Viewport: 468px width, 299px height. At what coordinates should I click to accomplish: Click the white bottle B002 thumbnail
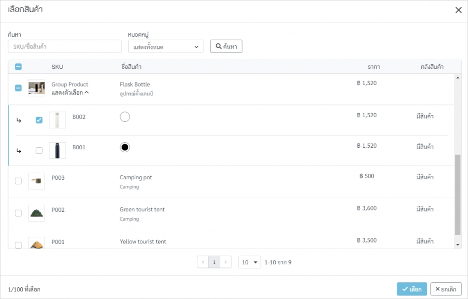point(57,120)
